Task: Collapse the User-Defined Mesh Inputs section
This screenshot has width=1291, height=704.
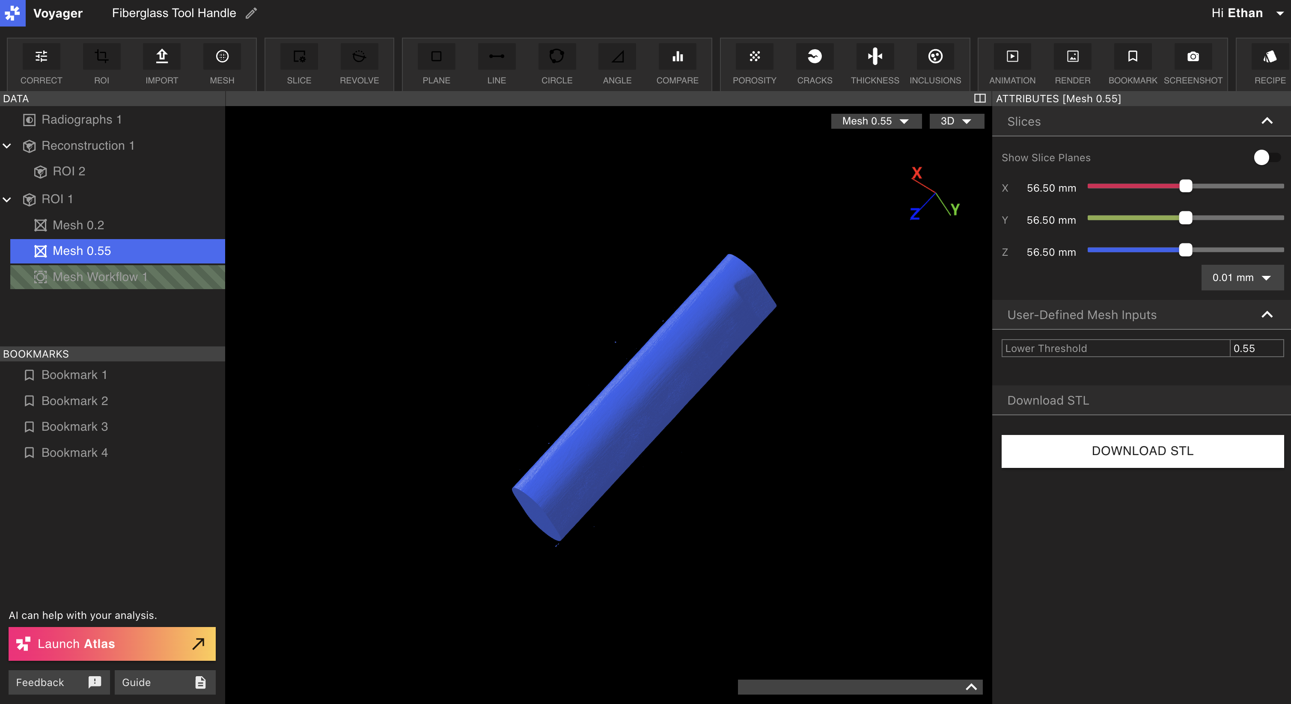Action: point(1267,314)
